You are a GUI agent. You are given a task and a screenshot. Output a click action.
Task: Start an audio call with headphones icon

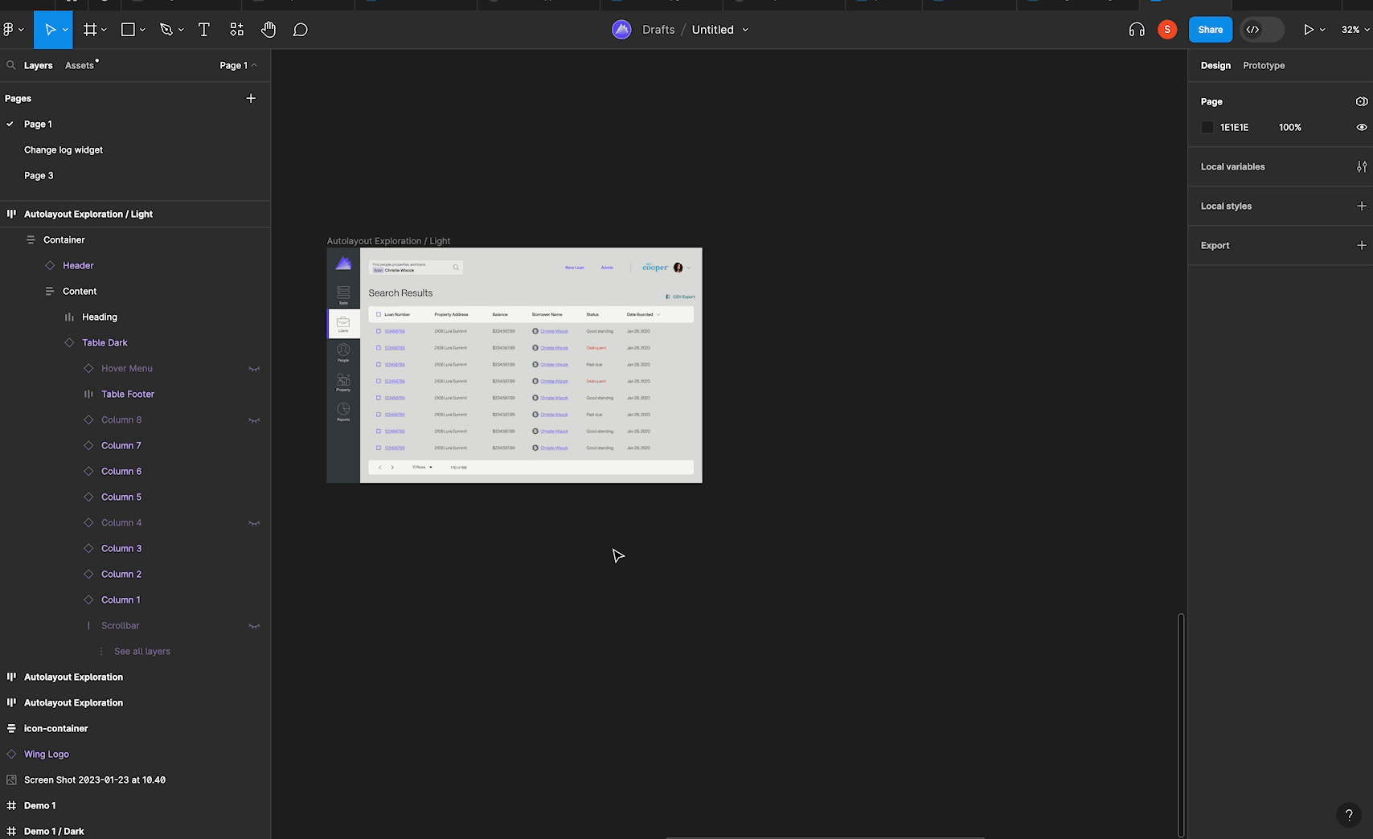(1136, 30)
